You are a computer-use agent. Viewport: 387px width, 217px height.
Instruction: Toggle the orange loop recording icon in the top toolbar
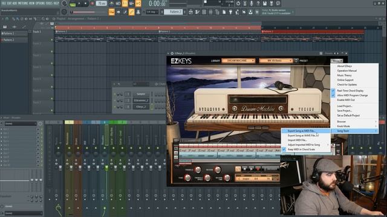138,4
